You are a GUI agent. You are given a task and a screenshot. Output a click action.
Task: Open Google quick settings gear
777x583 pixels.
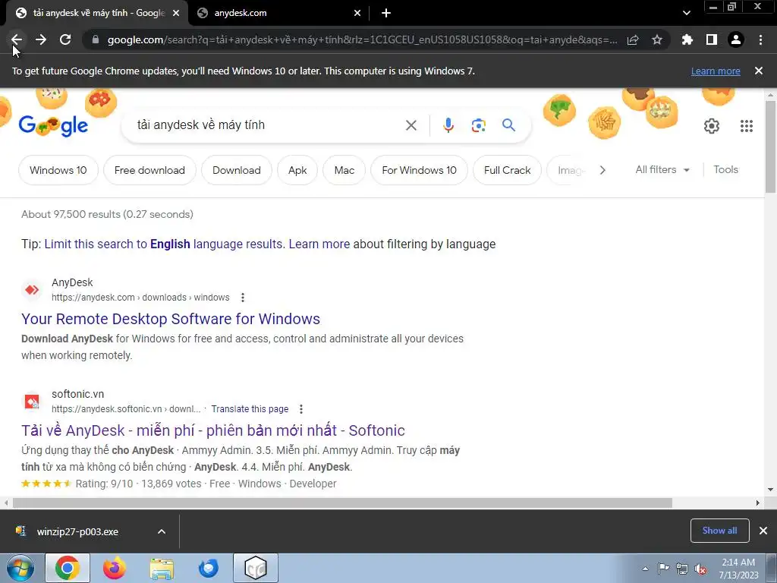click(712, 126)
